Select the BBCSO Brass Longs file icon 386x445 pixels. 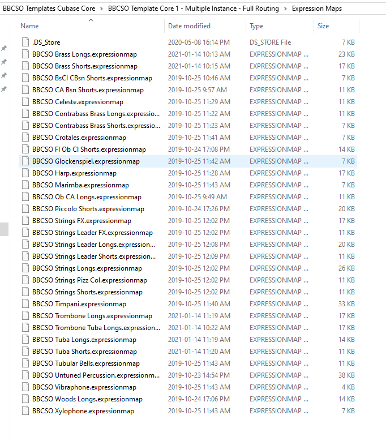coord(25,54)
